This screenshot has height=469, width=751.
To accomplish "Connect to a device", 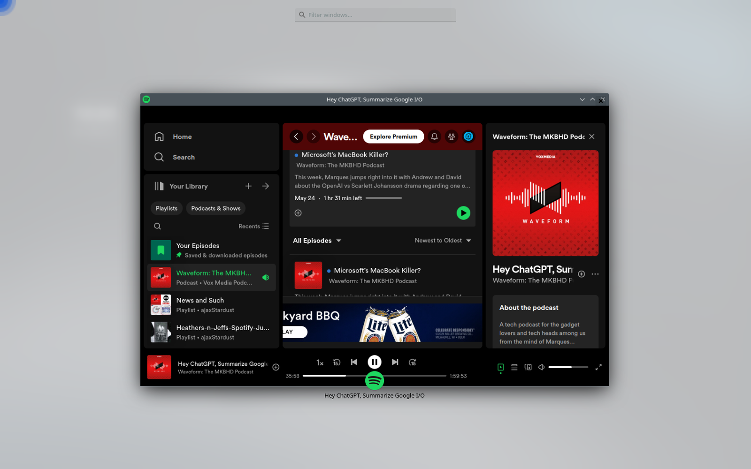I will [528, 367].
